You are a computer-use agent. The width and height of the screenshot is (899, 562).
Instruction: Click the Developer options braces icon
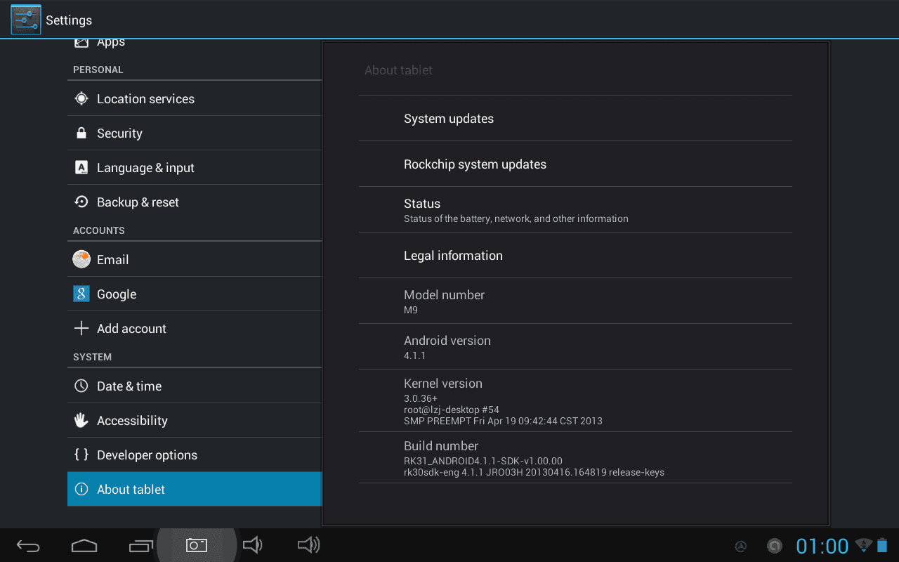(x=81, y=455)
